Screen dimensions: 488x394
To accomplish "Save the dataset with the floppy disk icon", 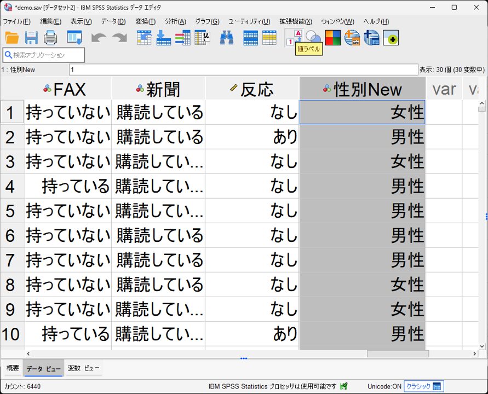I will [x=31, y=38].
